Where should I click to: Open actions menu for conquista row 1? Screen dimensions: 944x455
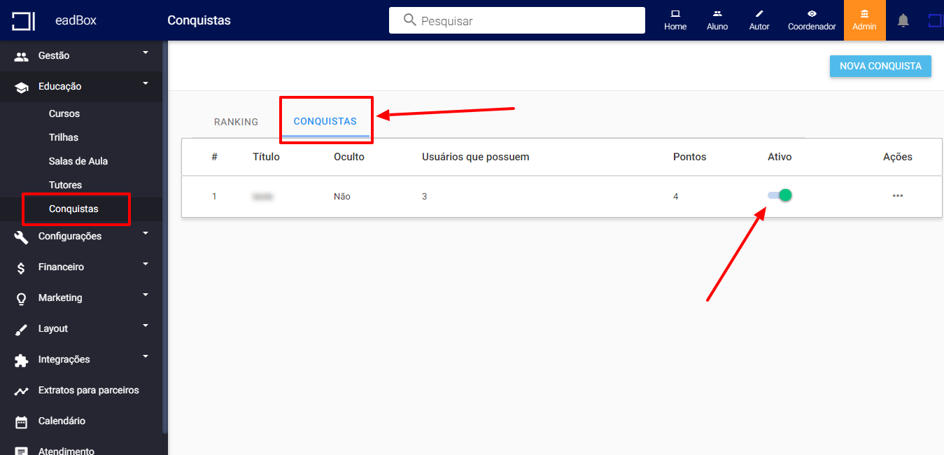click(898, 196)
